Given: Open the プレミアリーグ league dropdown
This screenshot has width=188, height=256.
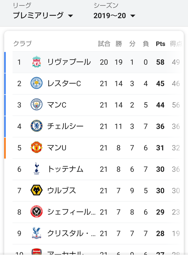Looking at the screenshot, I should click(43, 16).
